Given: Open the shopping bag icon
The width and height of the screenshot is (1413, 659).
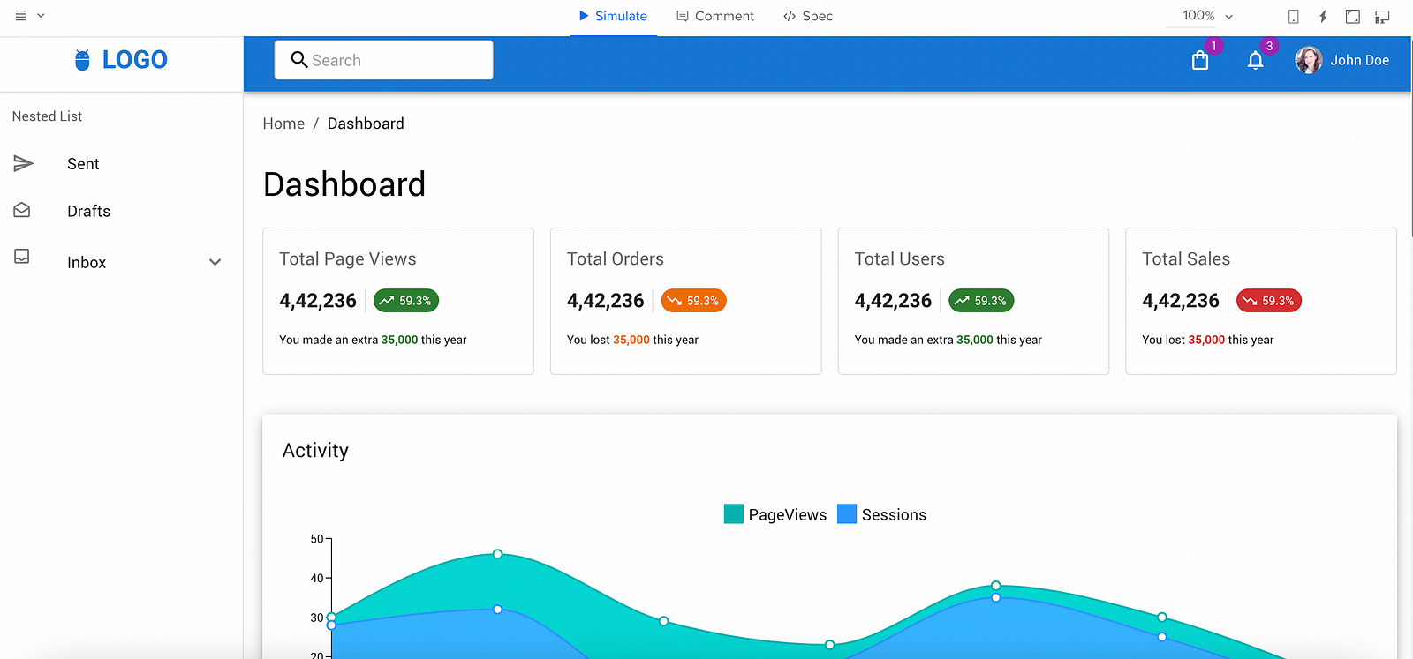Looking at the screenshot, I should (1200, 60).
